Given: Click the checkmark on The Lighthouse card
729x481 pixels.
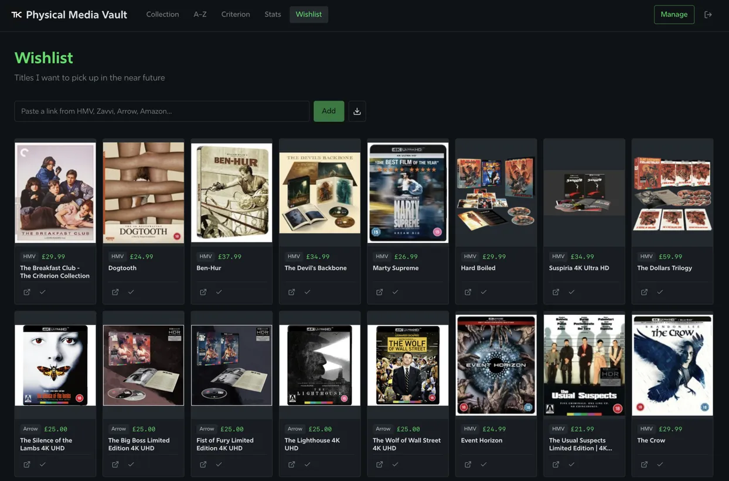Looking at the screenshot, I should [x=308, y=465].
